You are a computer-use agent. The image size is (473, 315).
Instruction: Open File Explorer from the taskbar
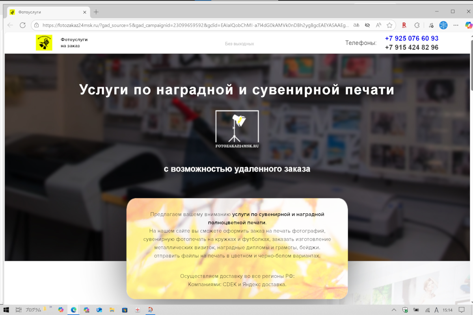coord(112,310)
